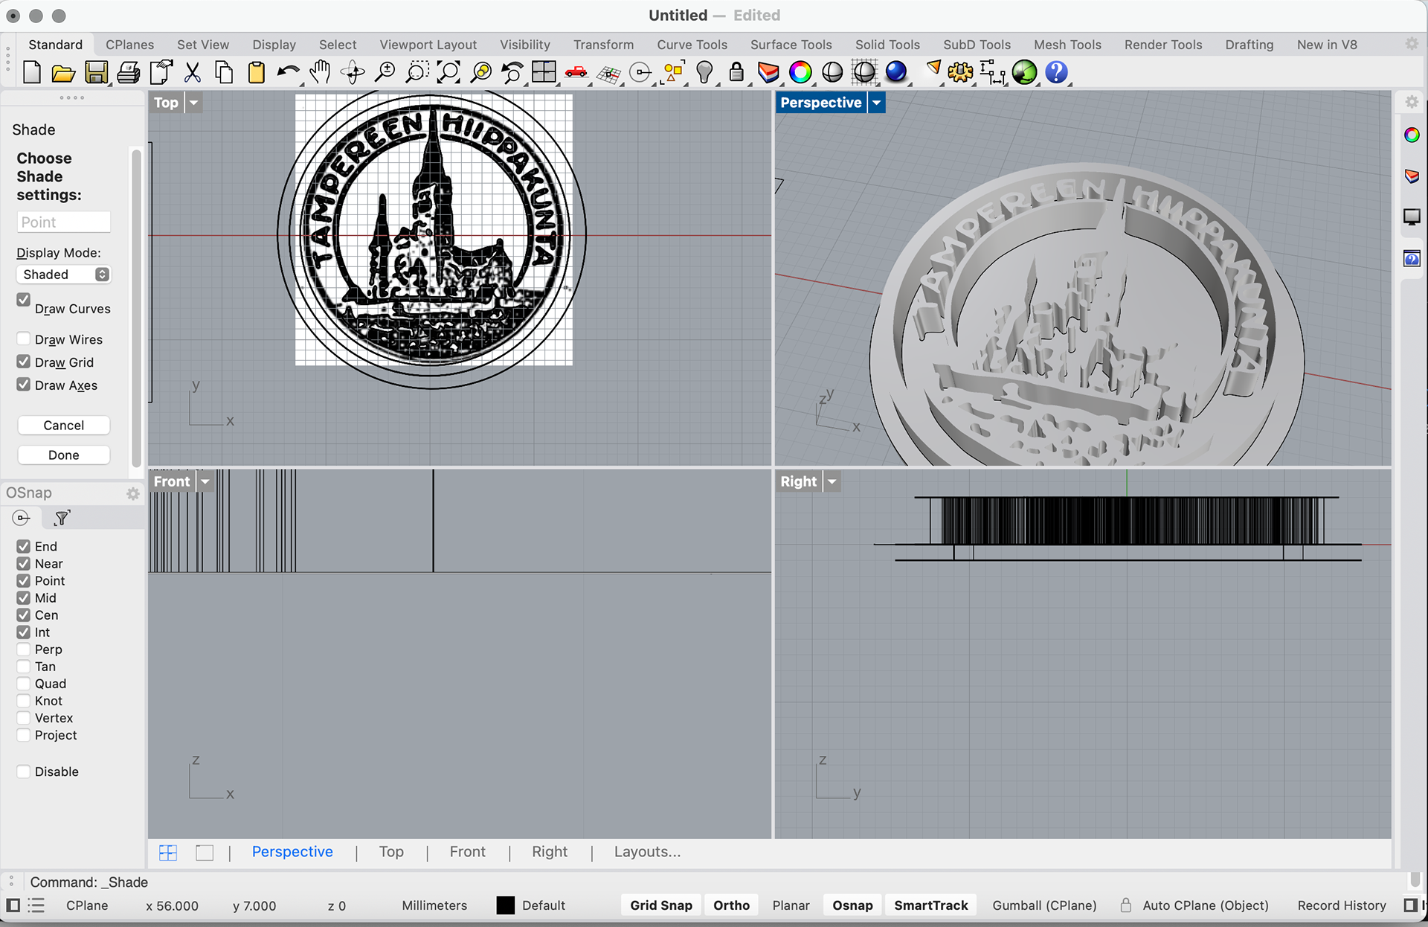This screenshot has width=1428, height=927.
Task: Open the Default layer selector in status bar
Action: pyautogui.click(x=544, y=905)
